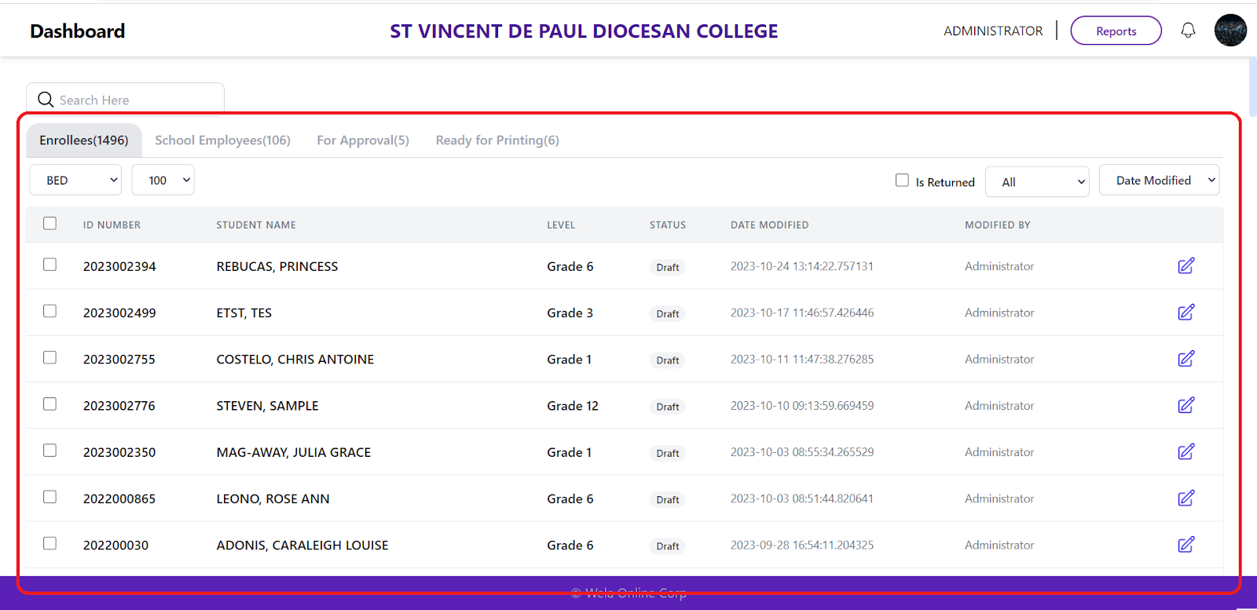Click the Reports button
This screenshot has height=610, width=1257.
click(x=1116, y=31)
